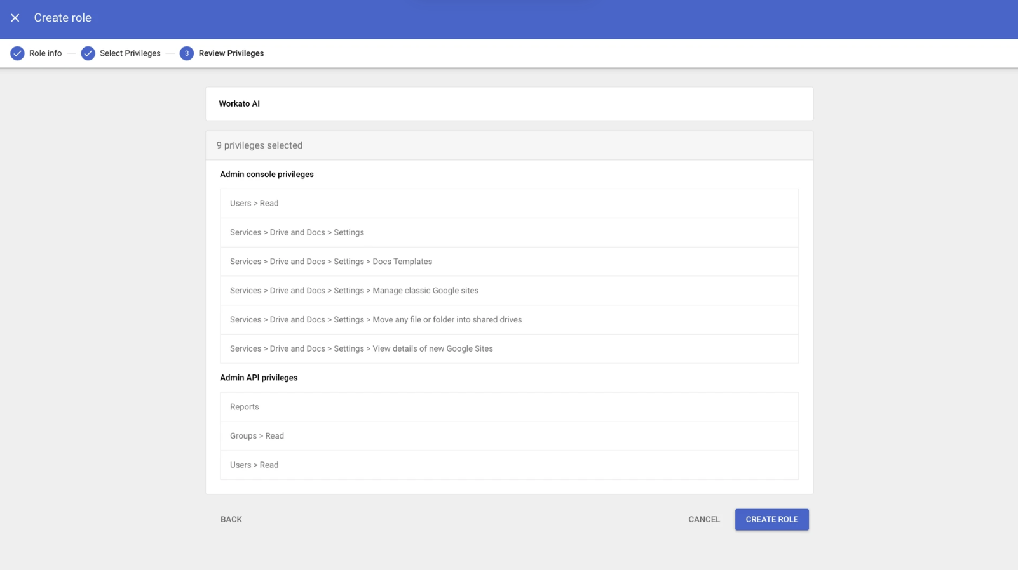Click the Create Role button
This screenshot has height=570, width=1018.
pos(772,519)
